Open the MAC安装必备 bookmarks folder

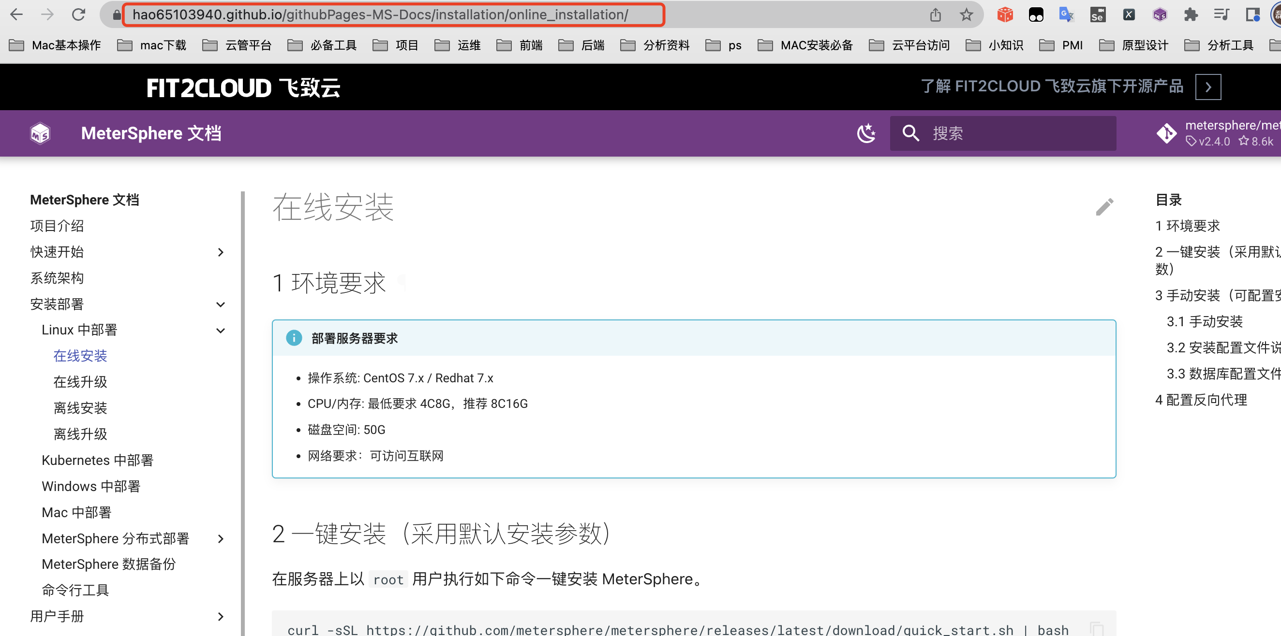click(816, 45)
